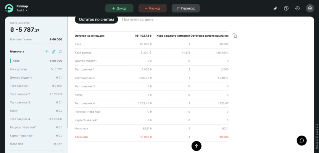The height and width of the screenshot is (153, 319).
Task: Refresh accounts list with sync icon
Action: (60, 51)
